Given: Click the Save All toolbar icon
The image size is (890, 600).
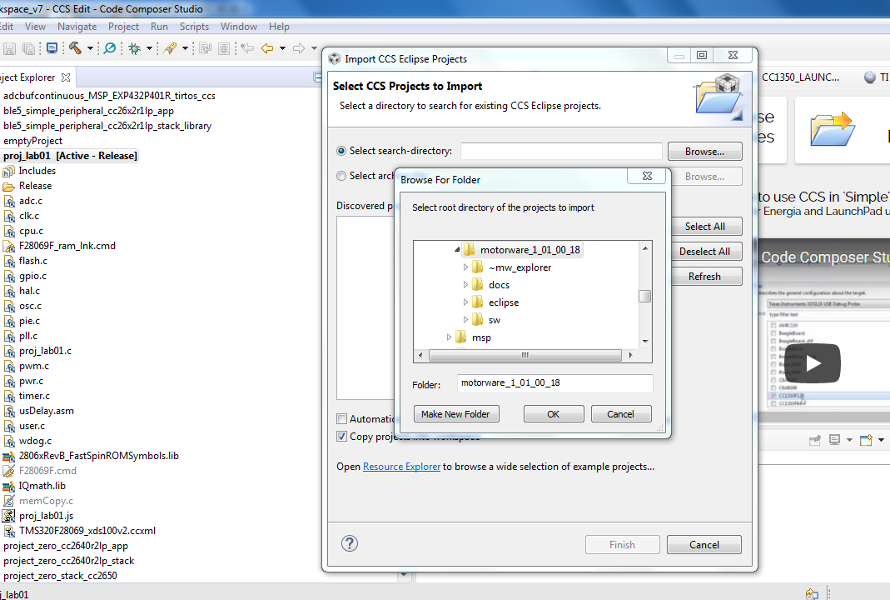Looking at the screenshot, I should point(28,49).
